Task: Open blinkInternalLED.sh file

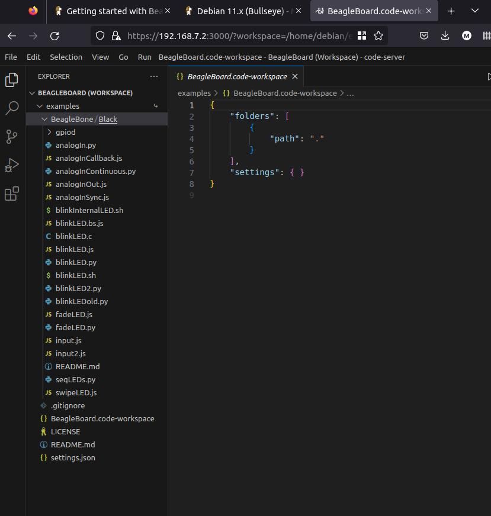Action: tap(89, 210)
